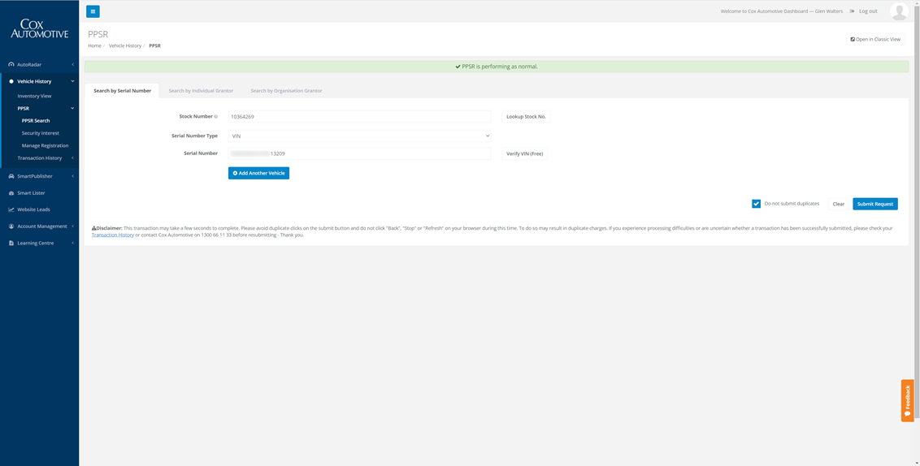This screenshot has width=920, height=466.
Task: Click the Serial Number input field
Action: click(x=359, y=153)
